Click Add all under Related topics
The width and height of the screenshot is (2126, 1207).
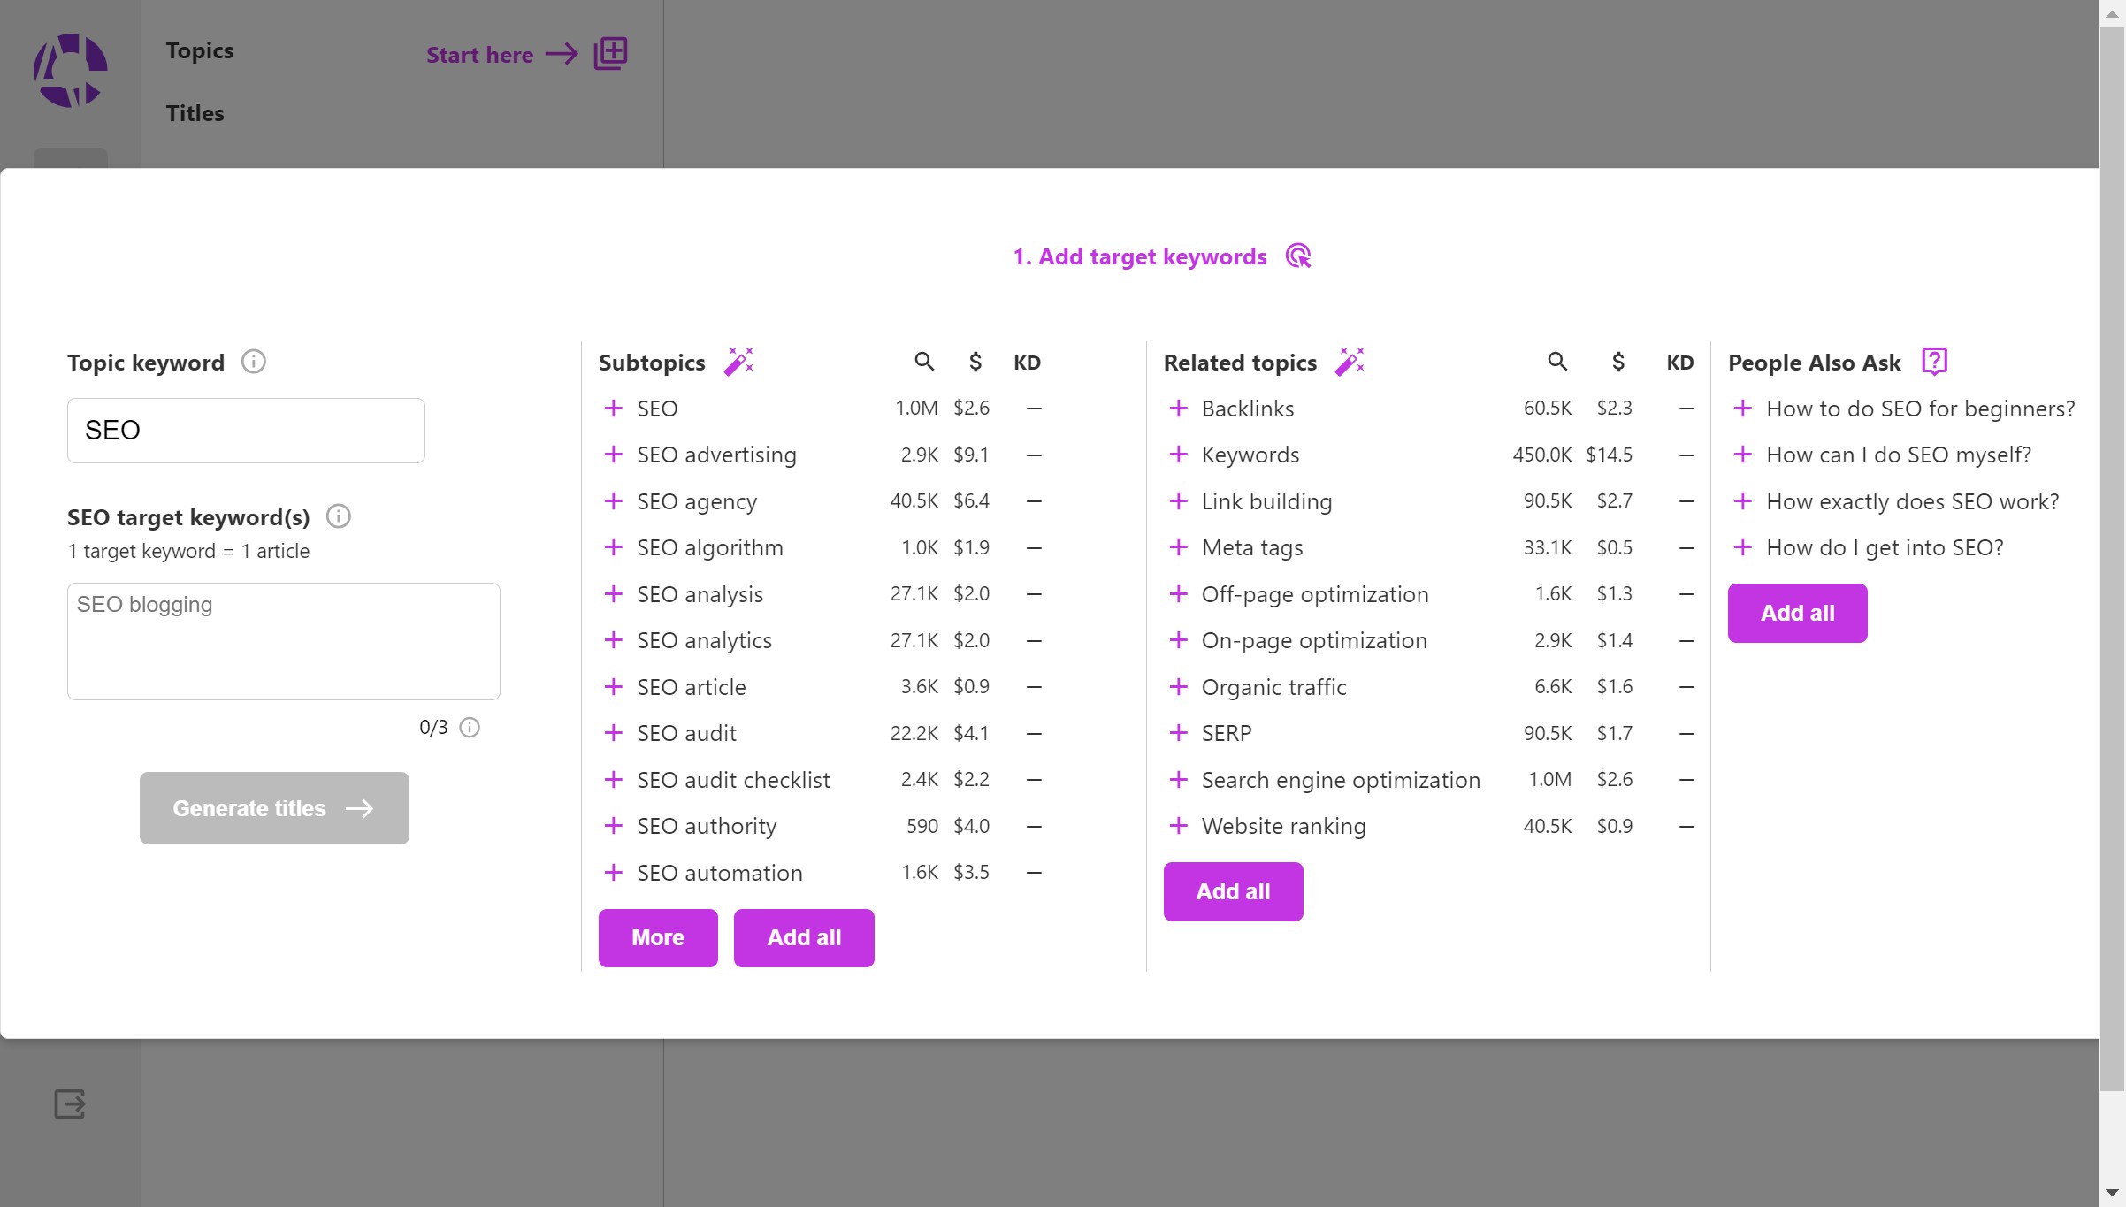[x=1233, y=891]
